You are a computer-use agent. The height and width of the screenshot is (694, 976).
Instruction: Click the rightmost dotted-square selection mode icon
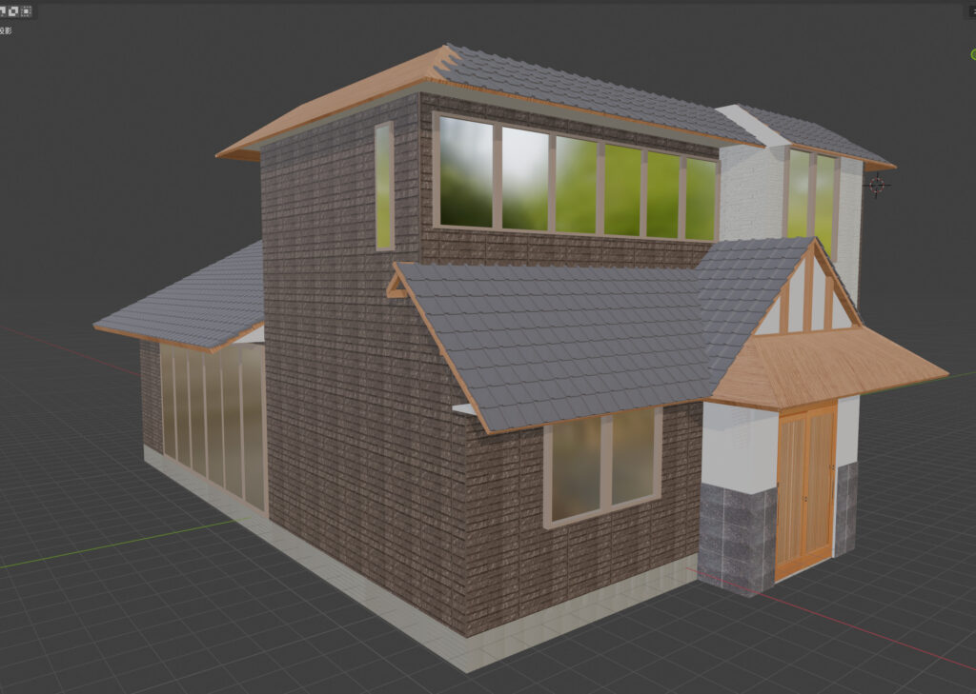tap(26, 11)
